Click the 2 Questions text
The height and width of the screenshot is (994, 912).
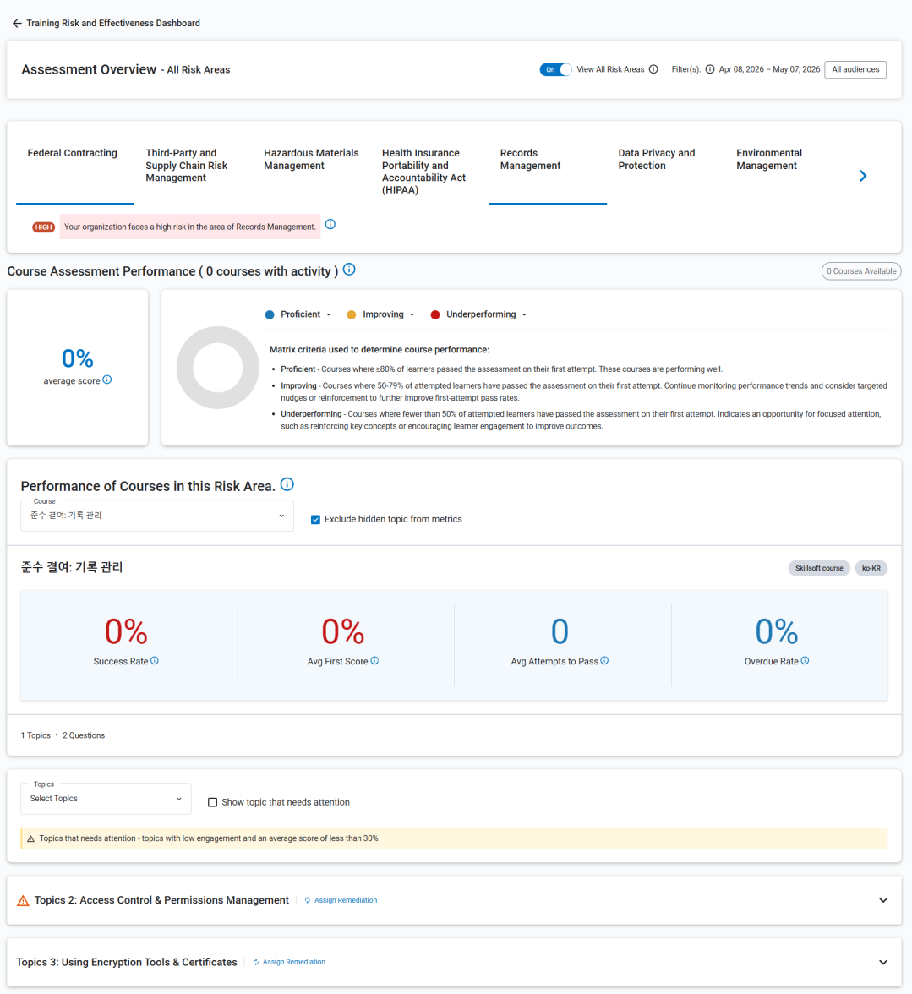(x=84, y=735)
